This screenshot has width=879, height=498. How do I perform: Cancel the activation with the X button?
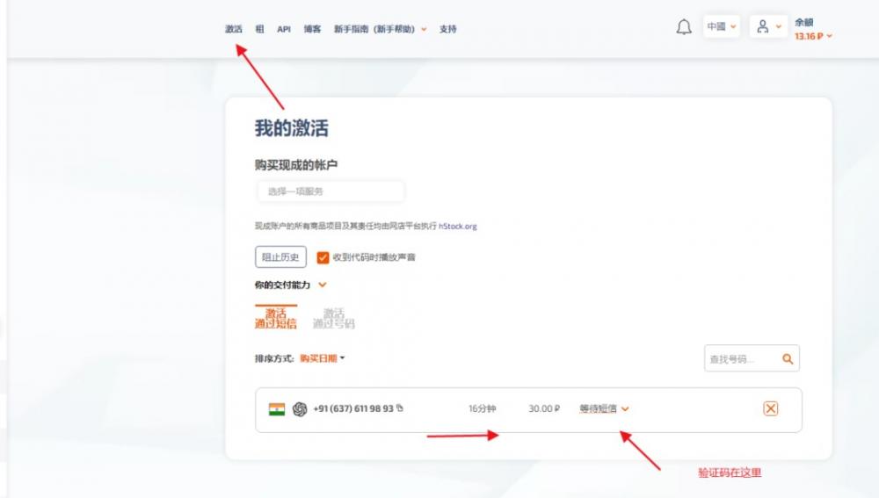[x=770, y=408]
